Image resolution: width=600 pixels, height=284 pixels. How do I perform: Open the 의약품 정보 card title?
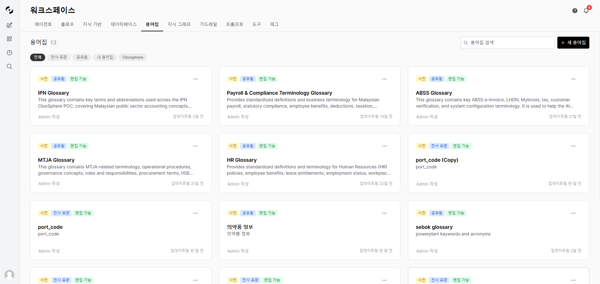pos(240,227)
